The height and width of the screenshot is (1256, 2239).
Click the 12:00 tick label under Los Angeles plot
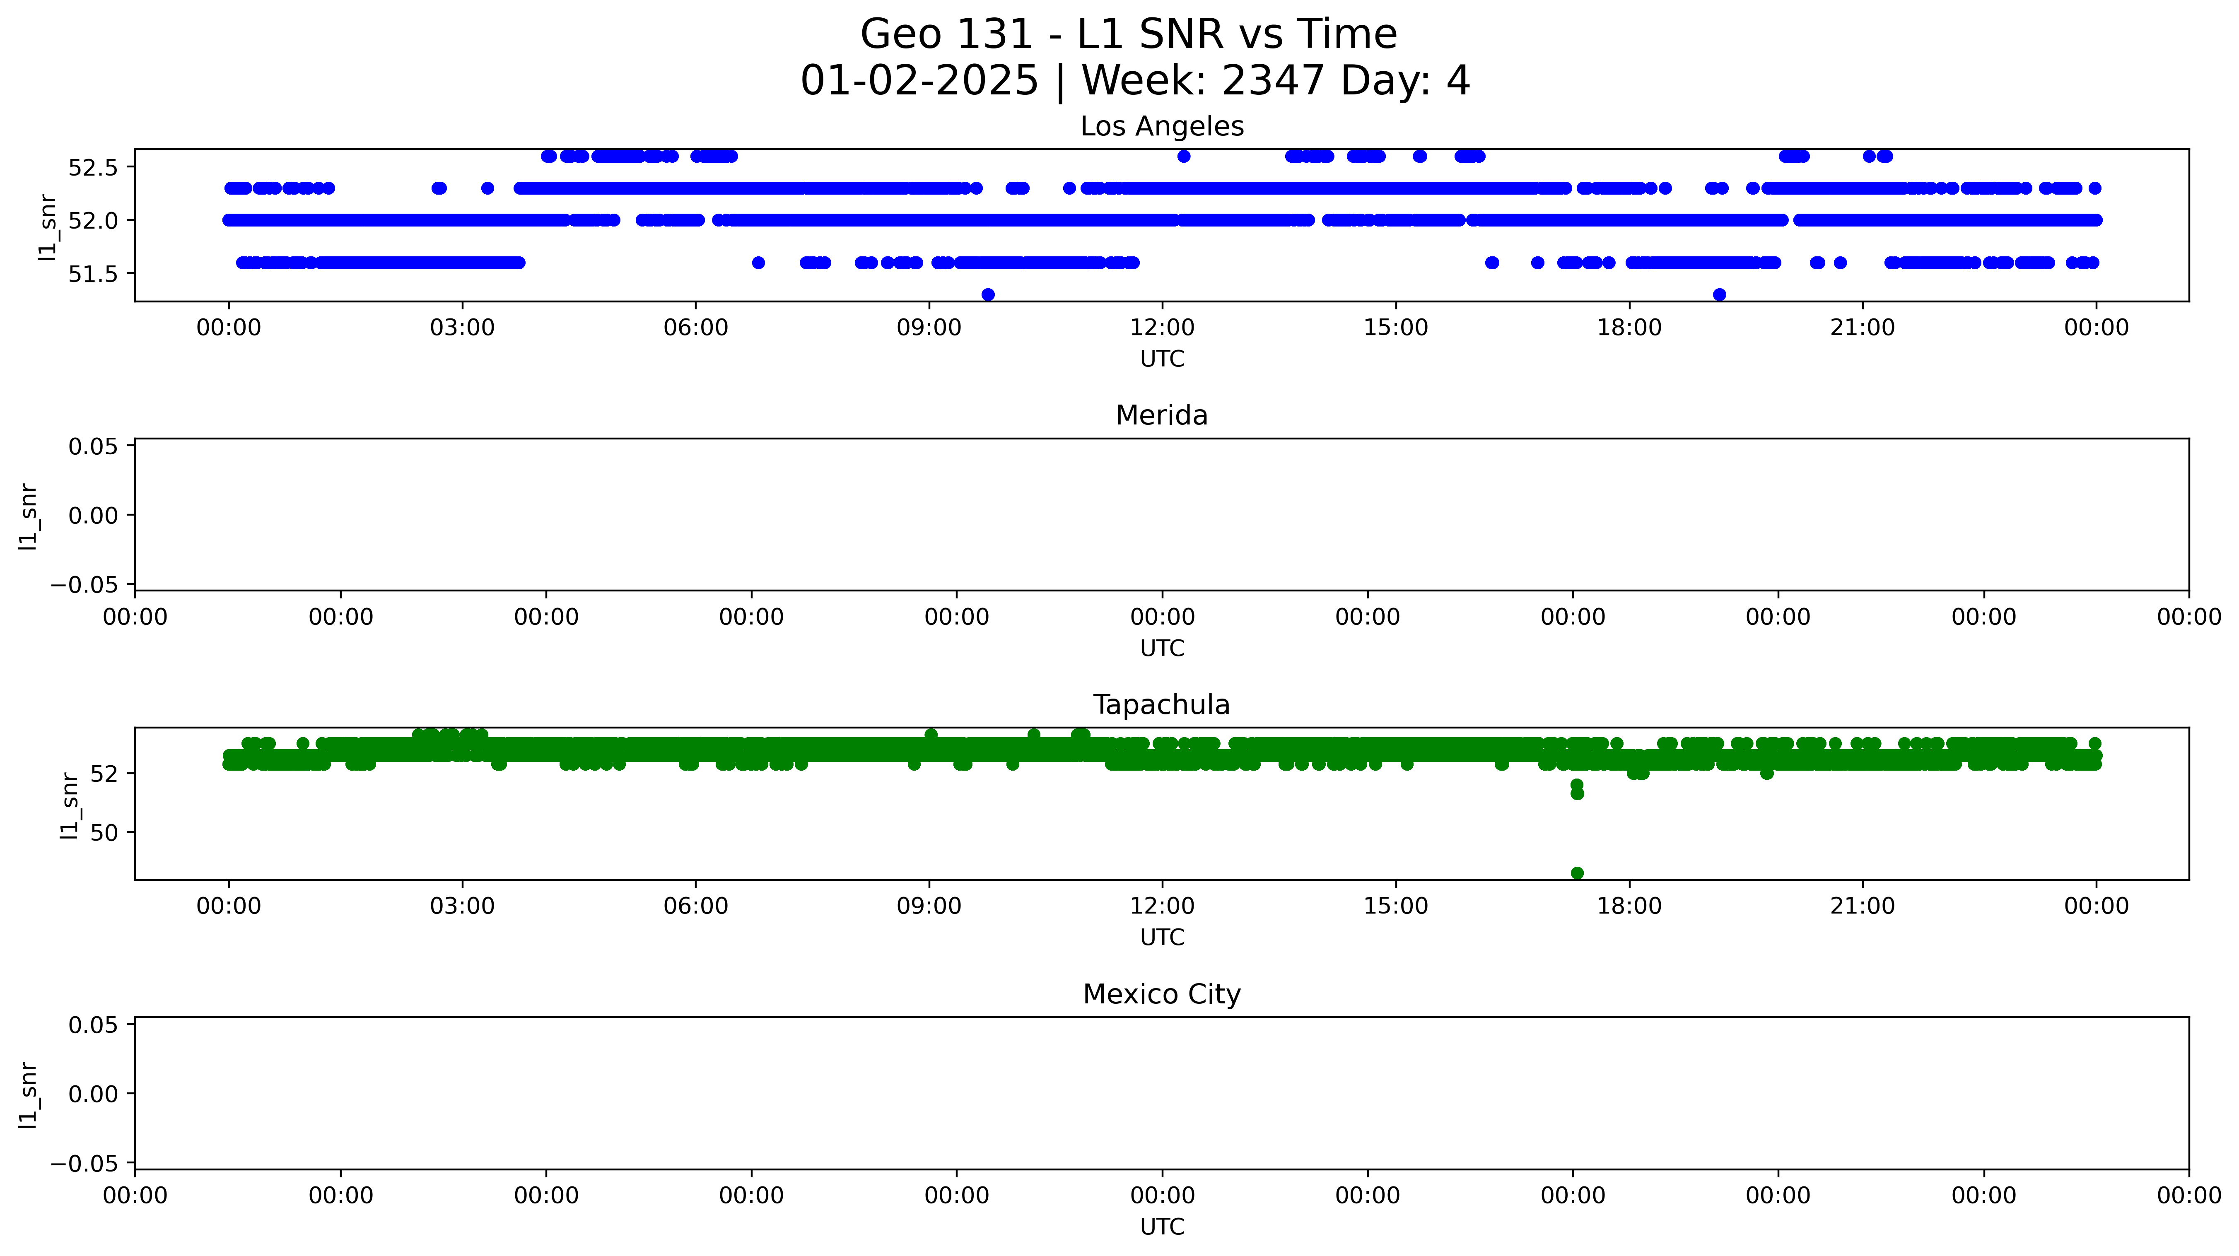[x=1162, y=328]
